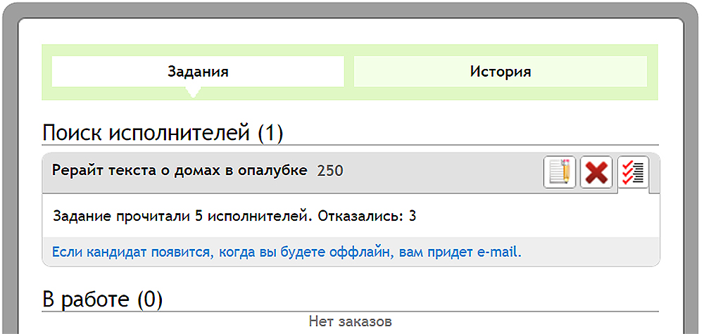
Task: Click the task title Рерайт текста о домах в опалубке
Action: pyautogui.click(x=180, y=171)
